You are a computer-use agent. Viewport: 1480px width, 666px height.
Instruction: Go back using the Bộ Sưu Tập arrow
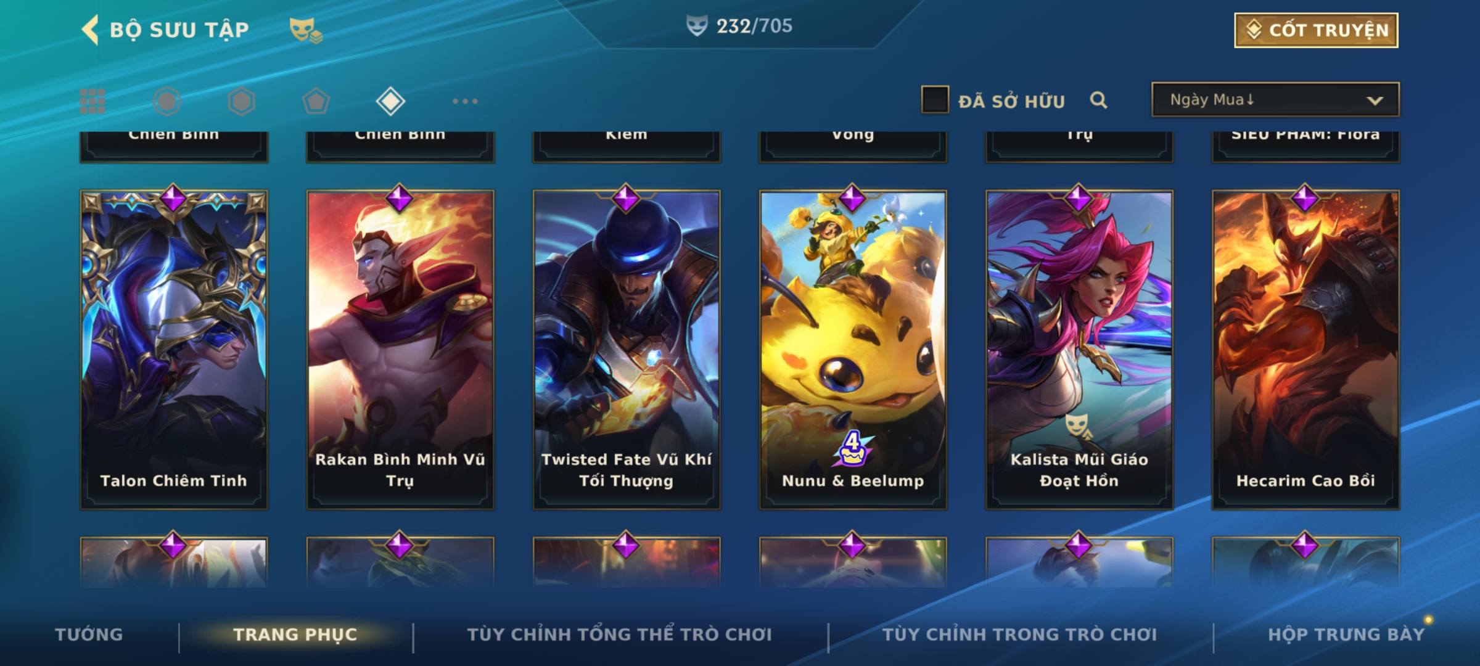click(90, 30)
